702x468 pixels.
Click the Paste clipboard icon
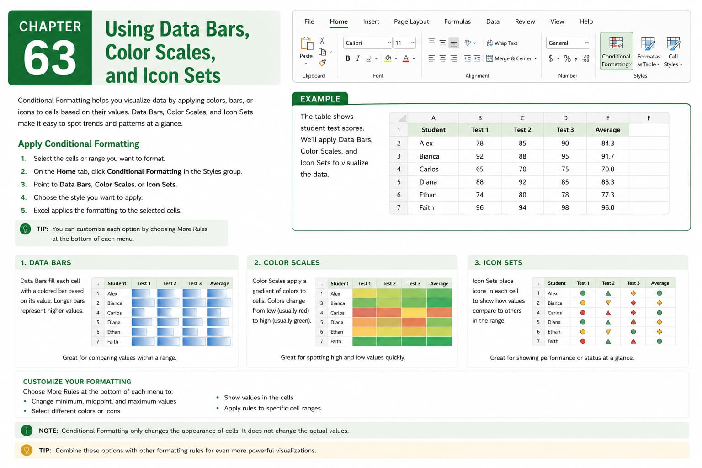[306, 44]
